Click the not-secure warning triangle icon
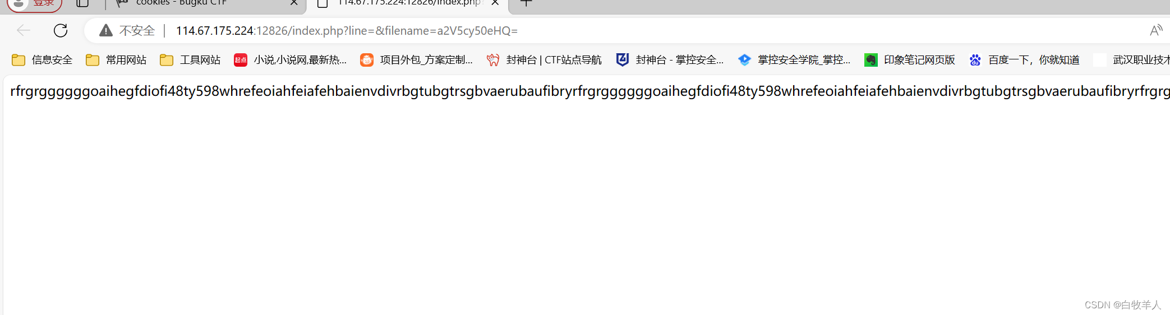 point(106,30)
